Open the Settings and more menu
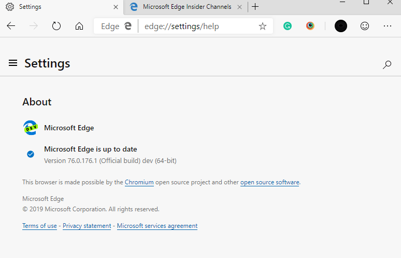This screenshot has height=258, width=401. click(x=388, y=26)
